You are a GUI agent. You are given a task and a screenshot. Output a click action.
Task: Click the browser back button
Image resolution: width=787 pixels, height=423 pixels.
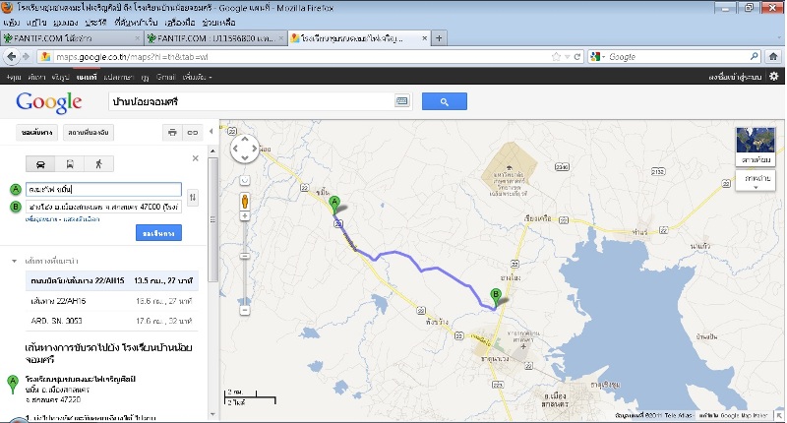11,57
